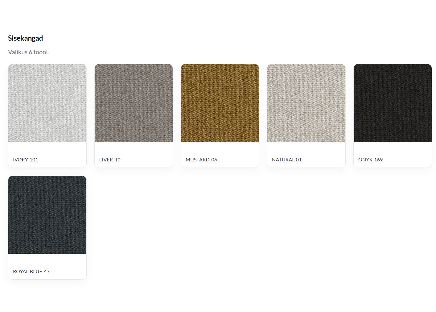This screenshot has width=436, height=312.
Task: Click white space above the ONYX-169 label
Action: [393, 149]
